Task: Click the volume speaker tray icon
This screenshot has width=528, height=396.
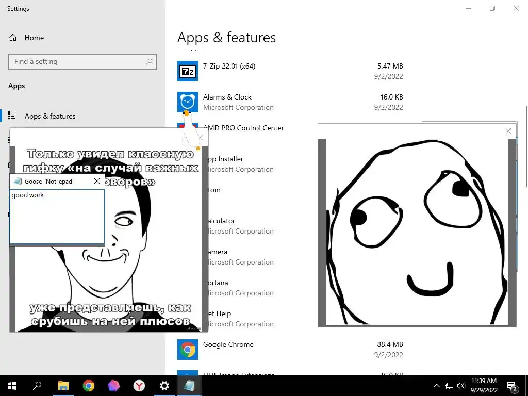Action: coord(461,386)
